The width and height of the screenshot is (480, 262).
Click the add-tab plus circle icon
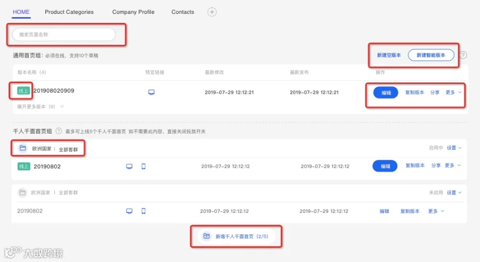(212, 12)
